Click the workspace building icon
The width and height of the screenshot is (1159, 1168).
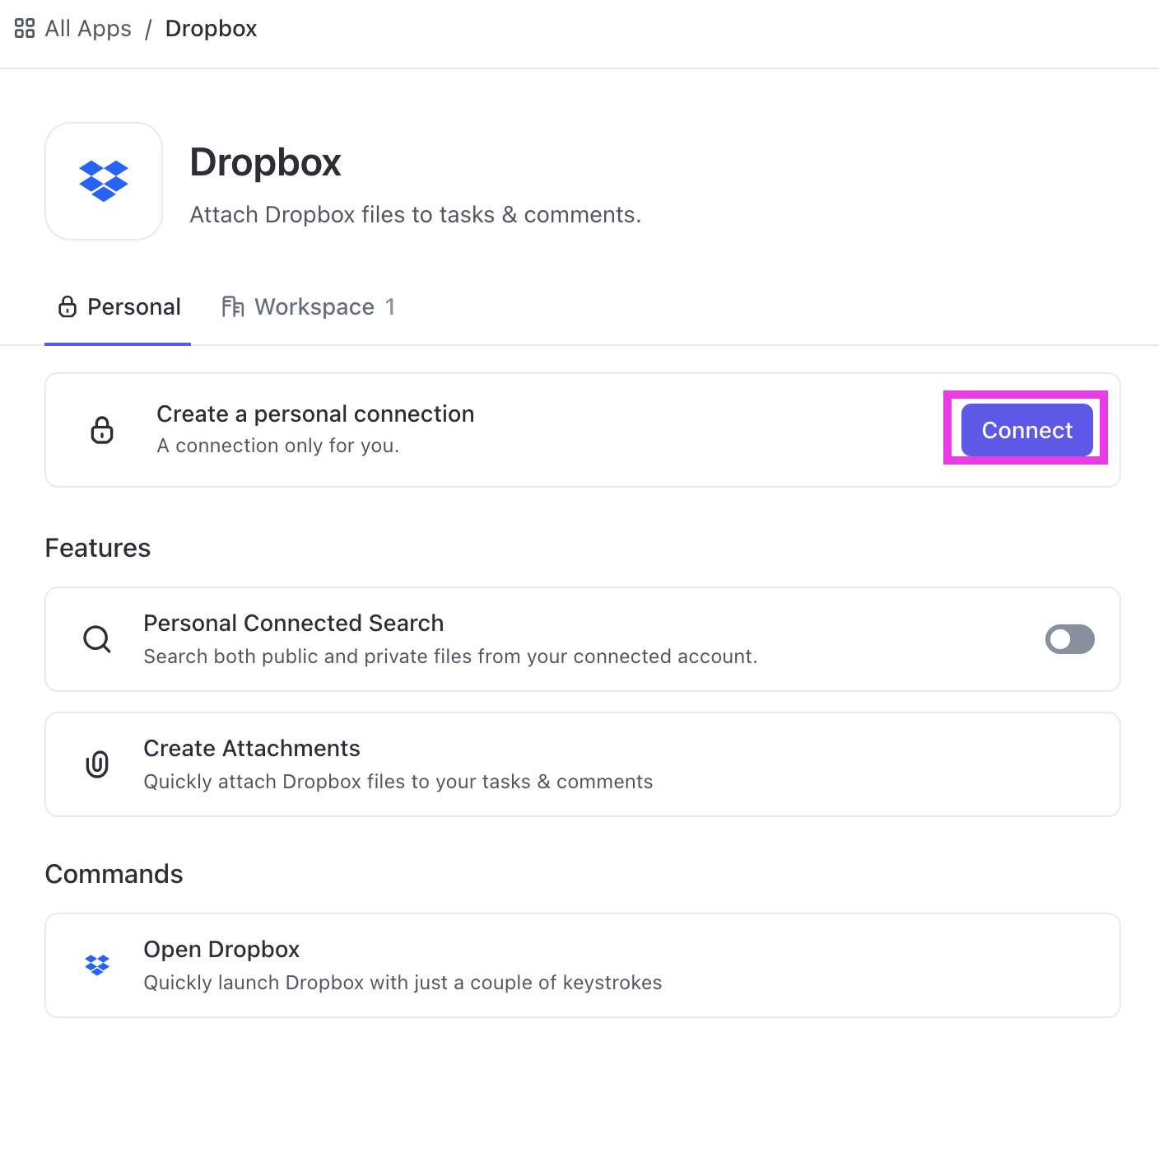[x=232, y=306]
